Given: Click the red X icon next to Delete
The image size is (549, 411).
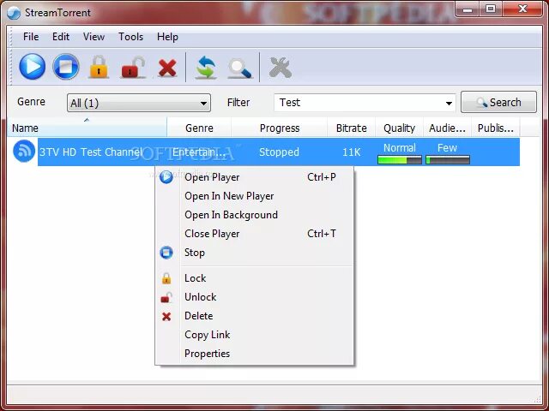Looking at the screenshot, I should click(166, 316).
